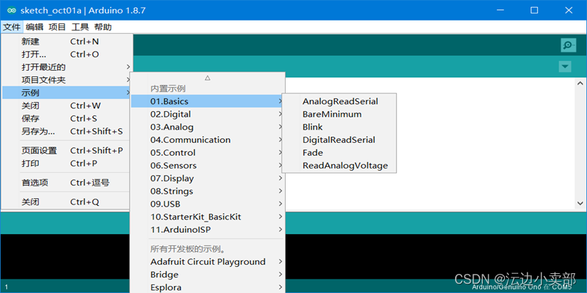
Task: Open the DigitalReadSerial example
Action: pyautogui.click(x=339, y=139)
